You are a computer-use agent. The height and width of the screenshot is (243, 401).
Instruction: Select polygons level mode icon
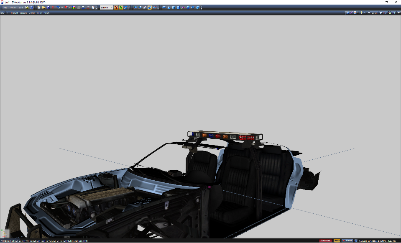(x=145, y=8)
